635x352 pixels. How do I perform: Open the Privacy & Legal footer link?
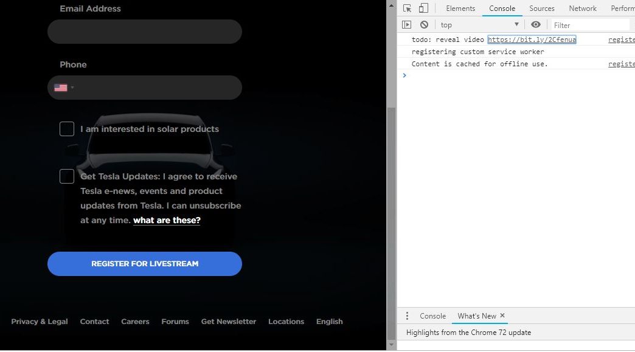[40, 322]
